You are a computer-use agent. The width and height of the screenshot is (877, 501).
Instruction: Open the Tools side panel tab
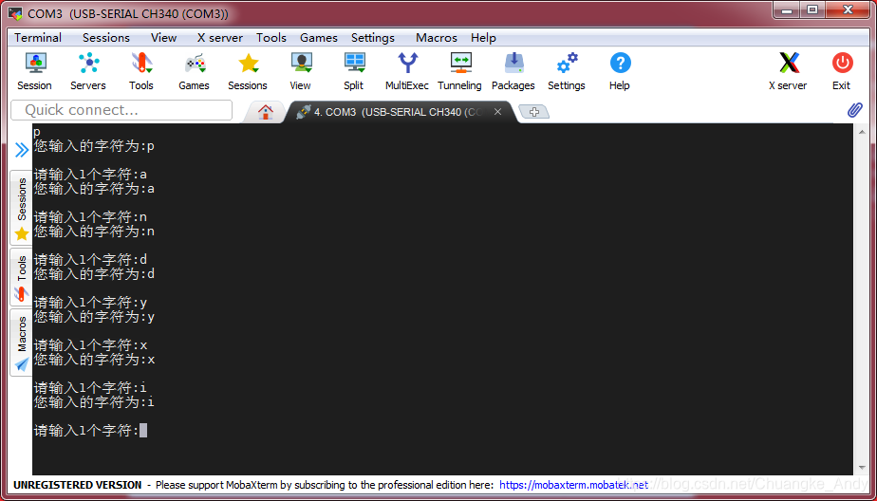click(x=21, y=277)
